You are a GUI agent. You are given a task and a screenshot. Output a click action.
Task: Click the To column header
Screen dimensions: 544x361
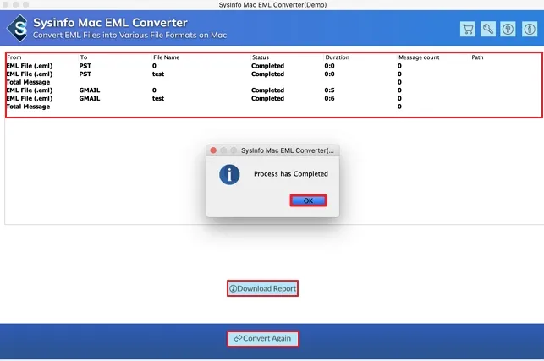(84, 57)
